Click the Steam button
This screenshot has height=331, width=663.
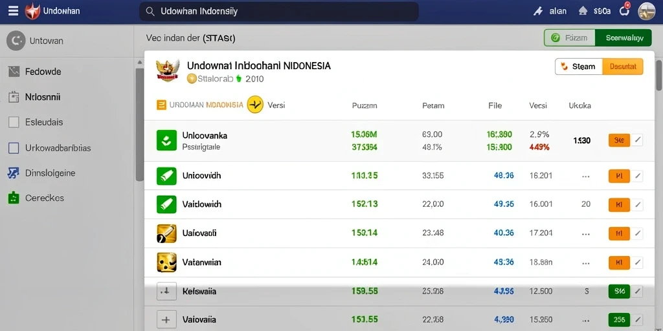coord(578,67)
